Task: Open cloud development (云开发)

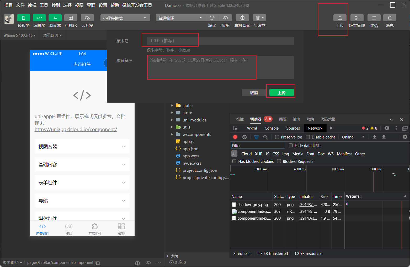Action: (x=87, y=18)
